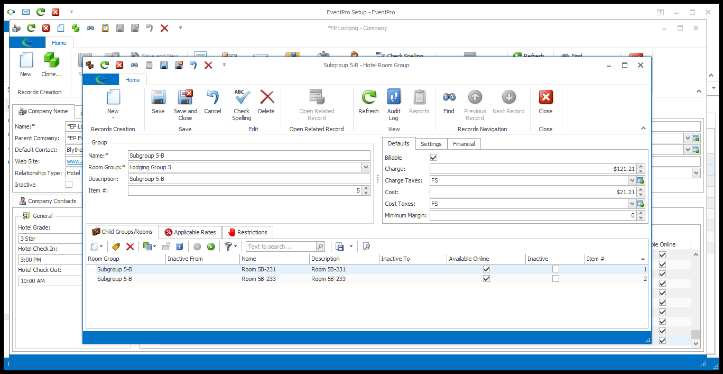Viewport: 723px width, 374px height.
Task: Click New button in EP Lodging Company ribbon
Action: (26, 65)
